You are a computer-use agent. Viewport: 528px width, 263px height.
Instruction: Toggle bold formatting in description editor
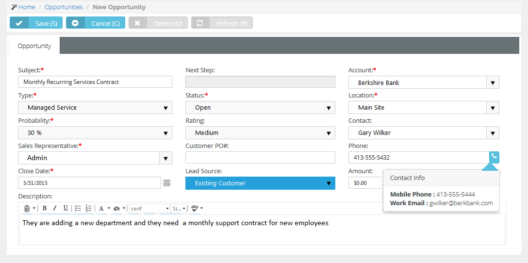point(45,208)
